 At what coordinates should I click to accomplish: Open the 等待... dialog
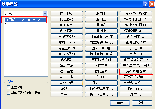(67, 94)
